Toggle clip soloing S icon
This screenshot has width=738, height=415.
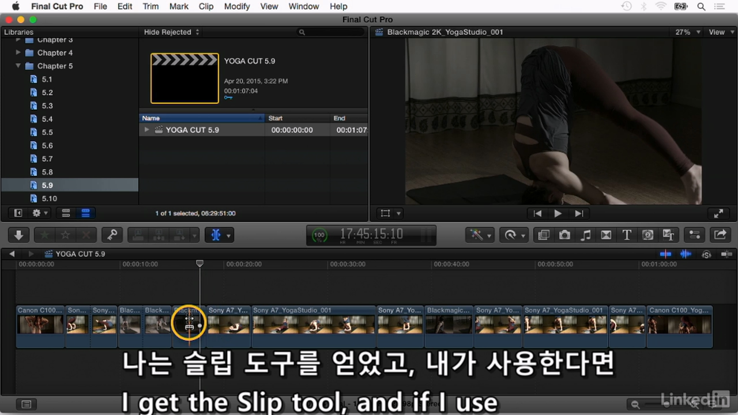tap(706, 254)
